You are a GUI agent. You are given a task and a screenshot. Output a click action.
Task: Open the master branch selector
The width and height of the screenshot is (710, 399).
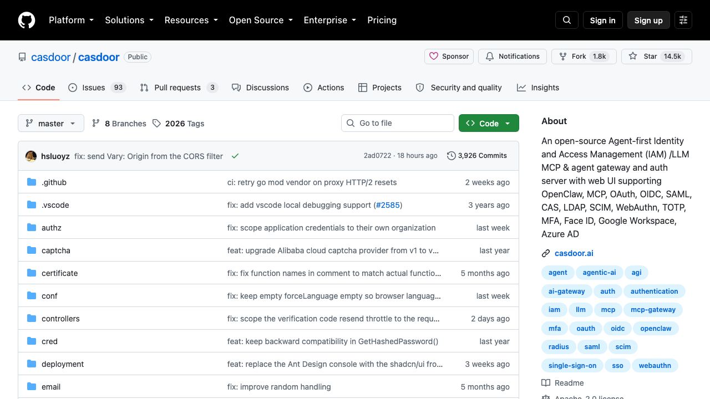pyautogui.click(x=51, y=123)
